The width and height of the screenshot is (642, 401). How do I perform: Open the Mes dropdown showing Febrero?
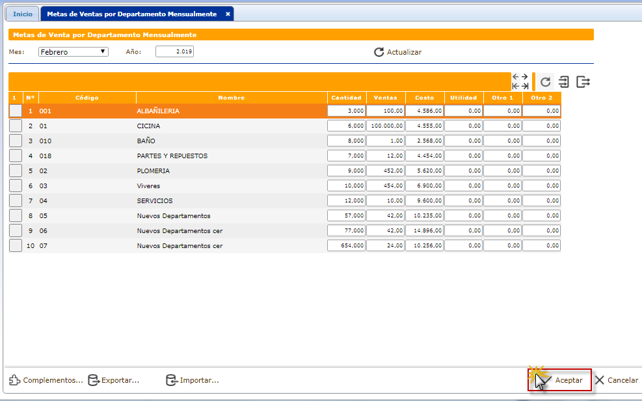coord(73,52)
